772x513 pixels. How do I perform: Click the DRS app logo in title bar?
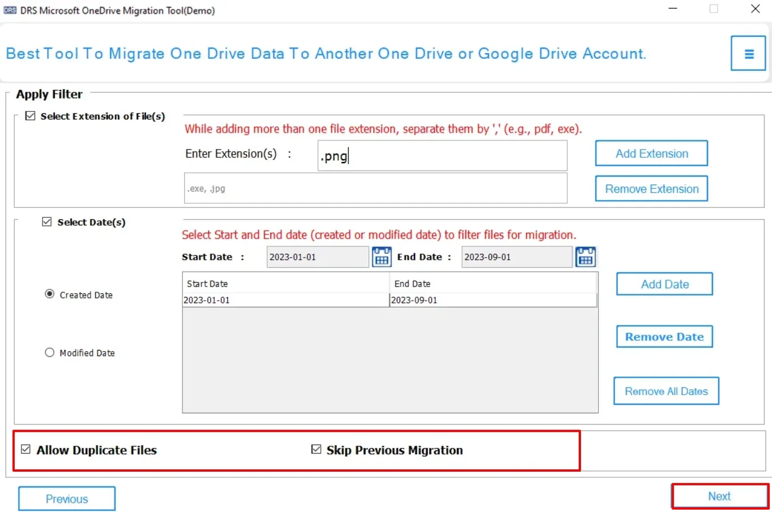click(x=10, y=10)
